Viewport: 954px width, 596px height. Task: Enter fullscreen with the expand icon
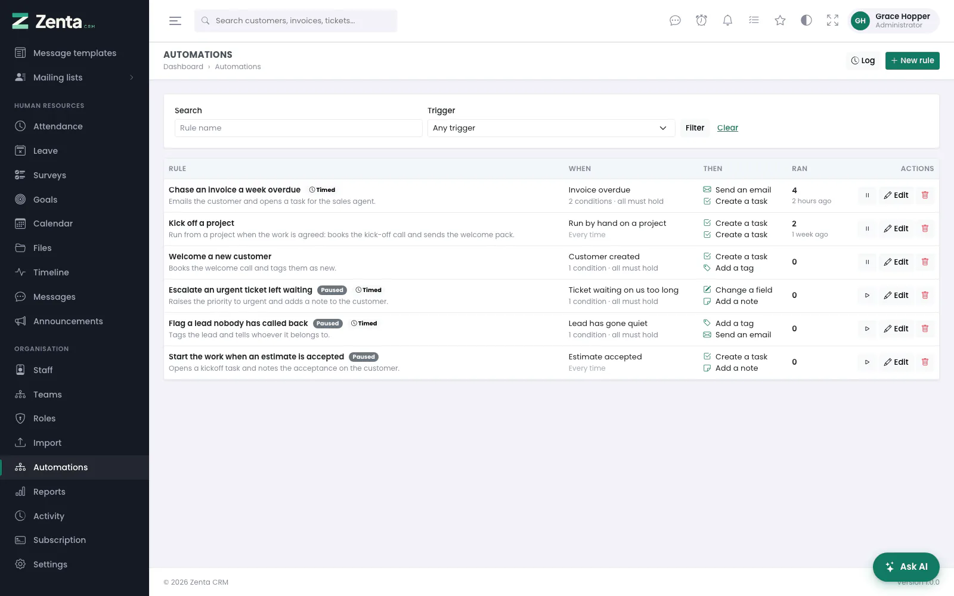click(832, 21)
